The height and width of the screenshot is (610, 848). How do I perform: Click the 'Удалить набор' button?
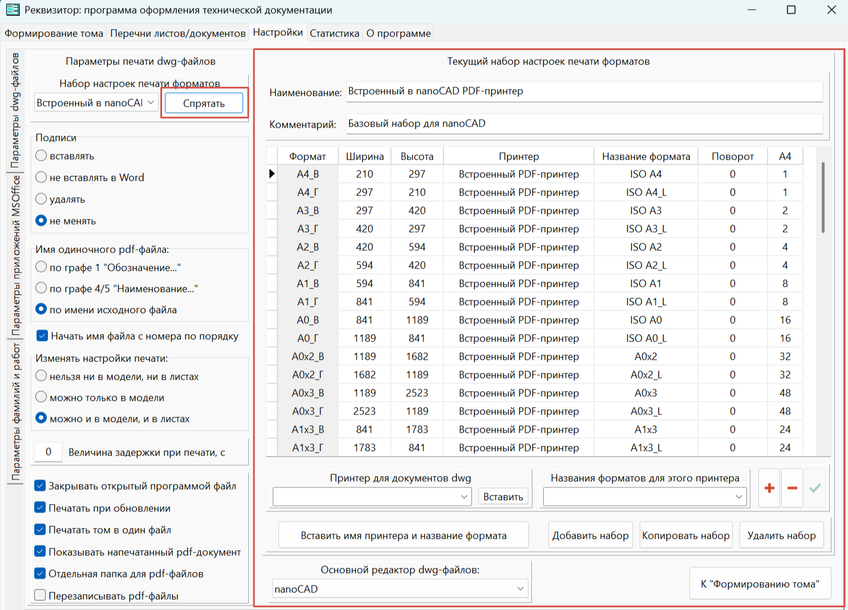[781, 535]
